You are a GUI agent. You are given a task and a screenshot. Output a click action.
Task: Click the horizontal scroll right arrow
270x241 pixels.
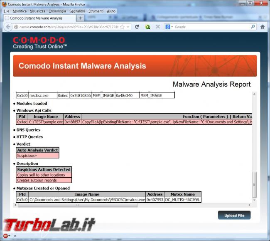pos(249,205)
